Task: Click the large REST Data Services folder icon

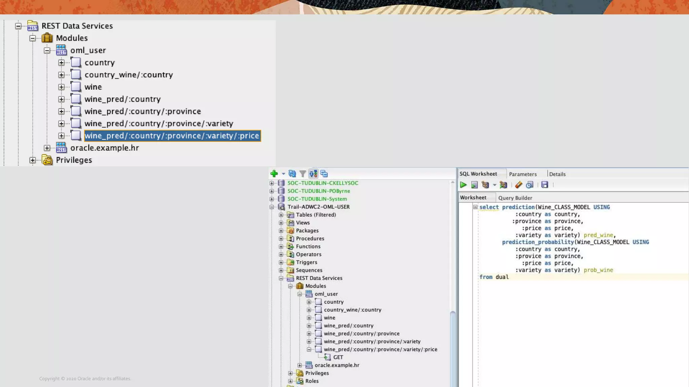Action: click(x=33, y=26)
